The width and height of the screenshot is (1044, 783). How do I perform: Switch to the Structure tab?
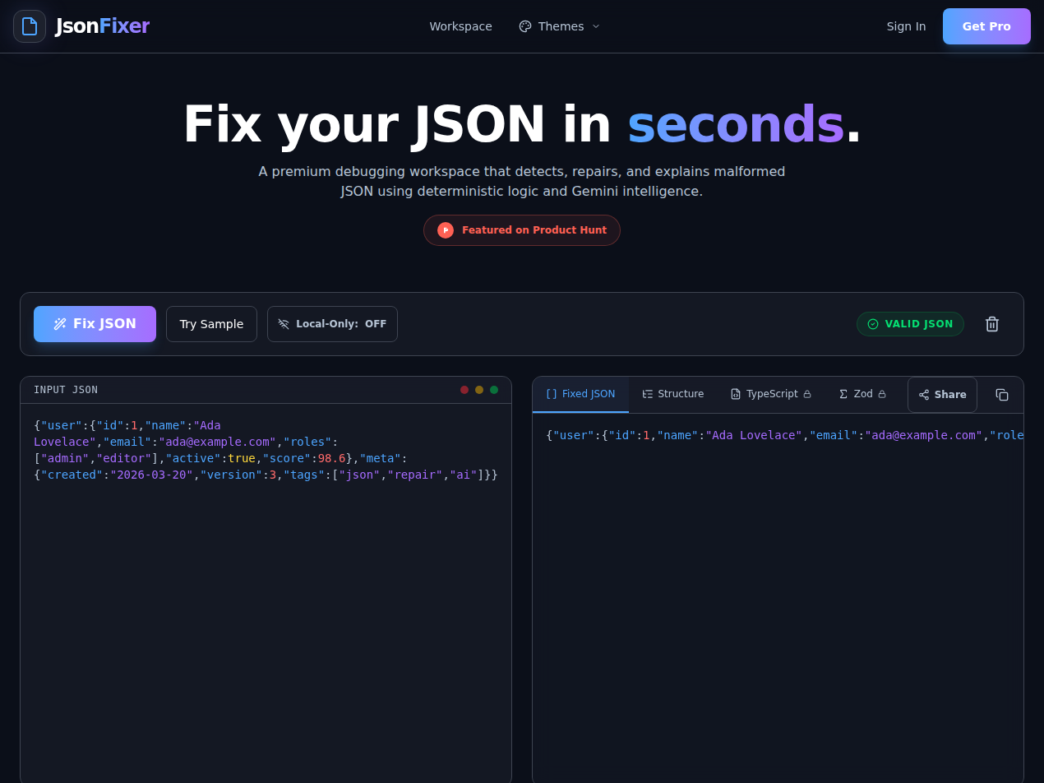point(681,394)
